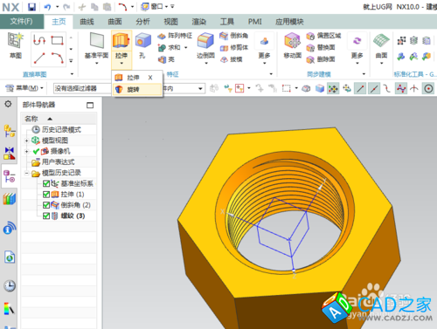Click the Datum Plane (基准平面) icon
The image size is (437, 329).
[97, 41]
